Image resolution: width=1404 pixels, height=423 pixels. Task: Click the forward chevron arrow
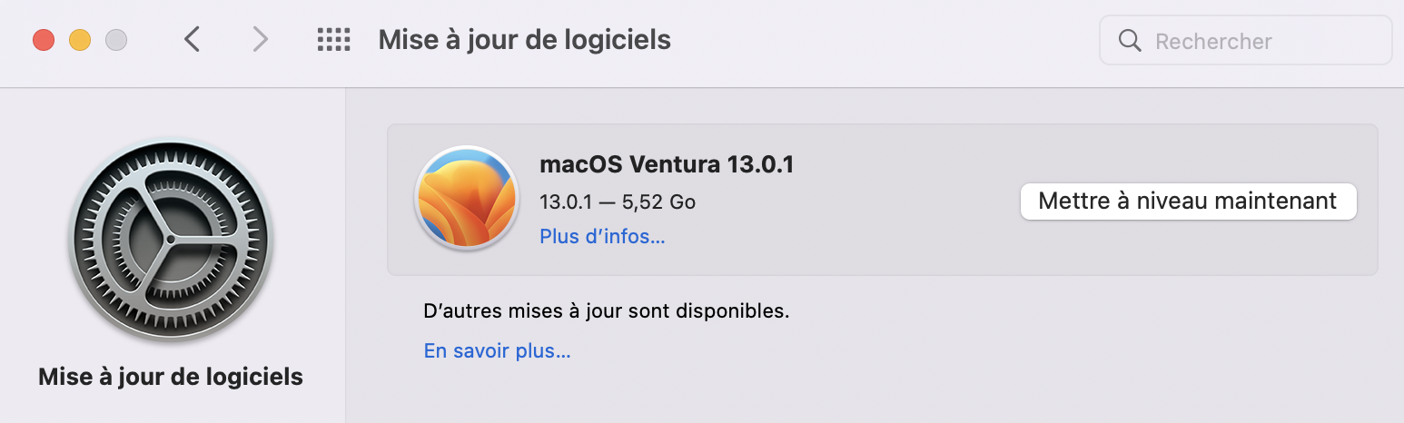coord(261,40)
